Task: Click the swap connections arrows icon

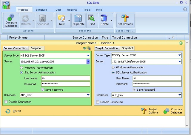Action: pos(85,48)
